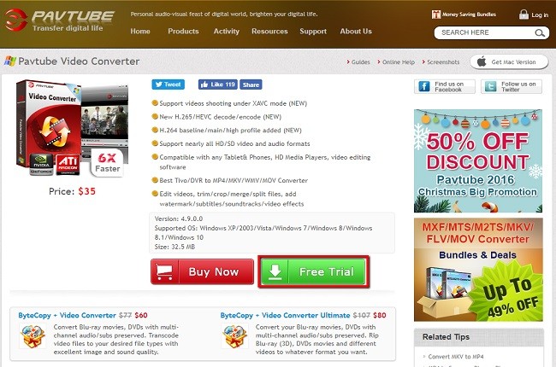Image resolution: width=556 pixels, height=367 pixels.
Task: Click the Tweet button
Action: pos(169,85)
